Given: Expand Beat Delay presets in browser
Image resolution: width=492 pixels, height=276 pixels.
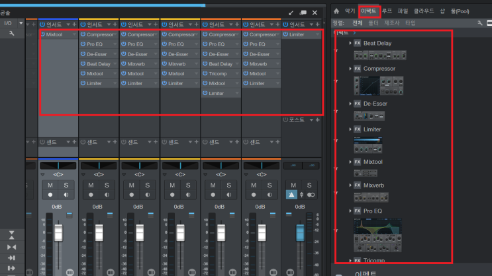Looking at the screenshot, I should click(350, 43).
